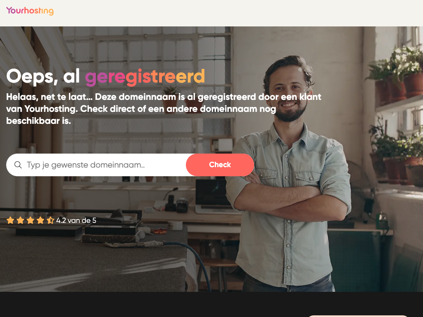The height and width of the screenshot is (317, 423).
Task: Select the third rating star
Action: (x=31, y=220)
